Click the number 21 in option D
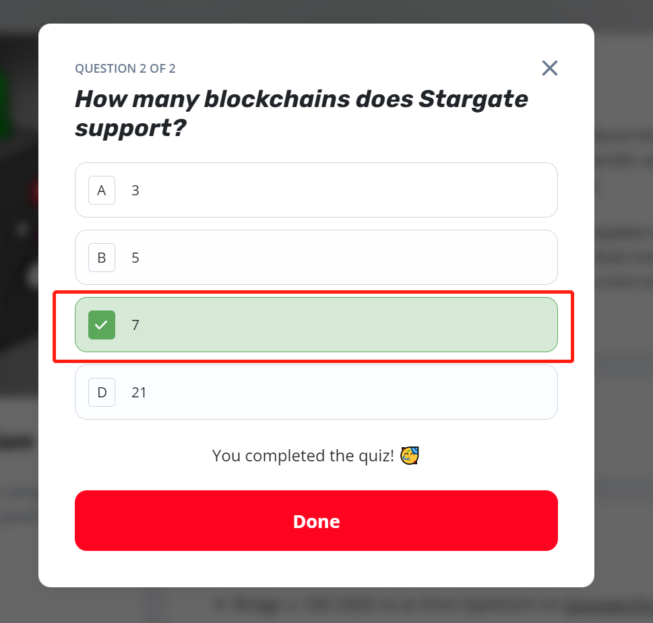Screen dimensions: 653x623 139,392
